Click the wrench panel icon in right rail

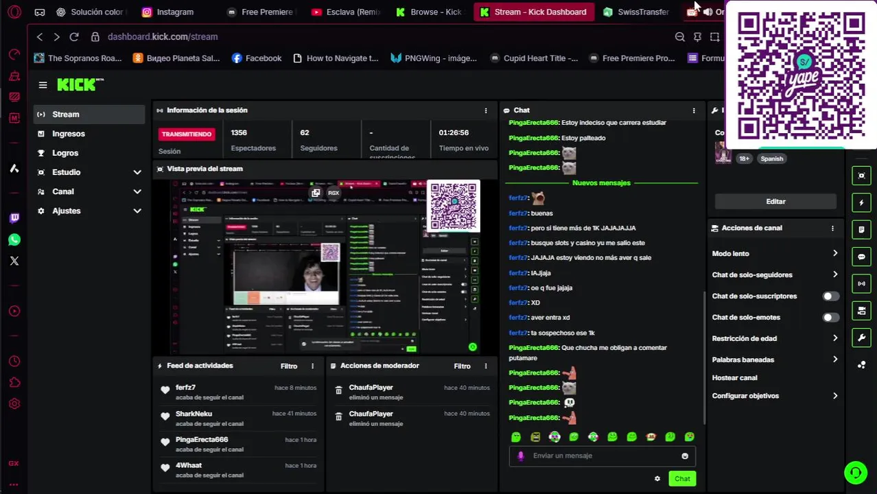tap(861, 338)
